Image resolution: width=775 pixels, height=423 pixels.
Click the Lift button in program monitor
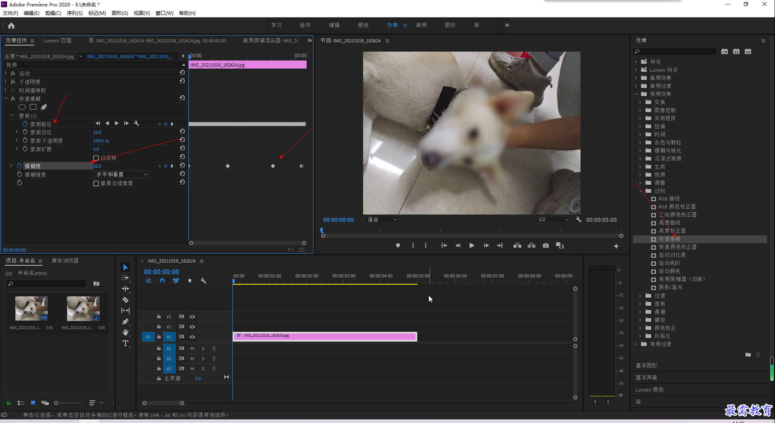(517, 246)
